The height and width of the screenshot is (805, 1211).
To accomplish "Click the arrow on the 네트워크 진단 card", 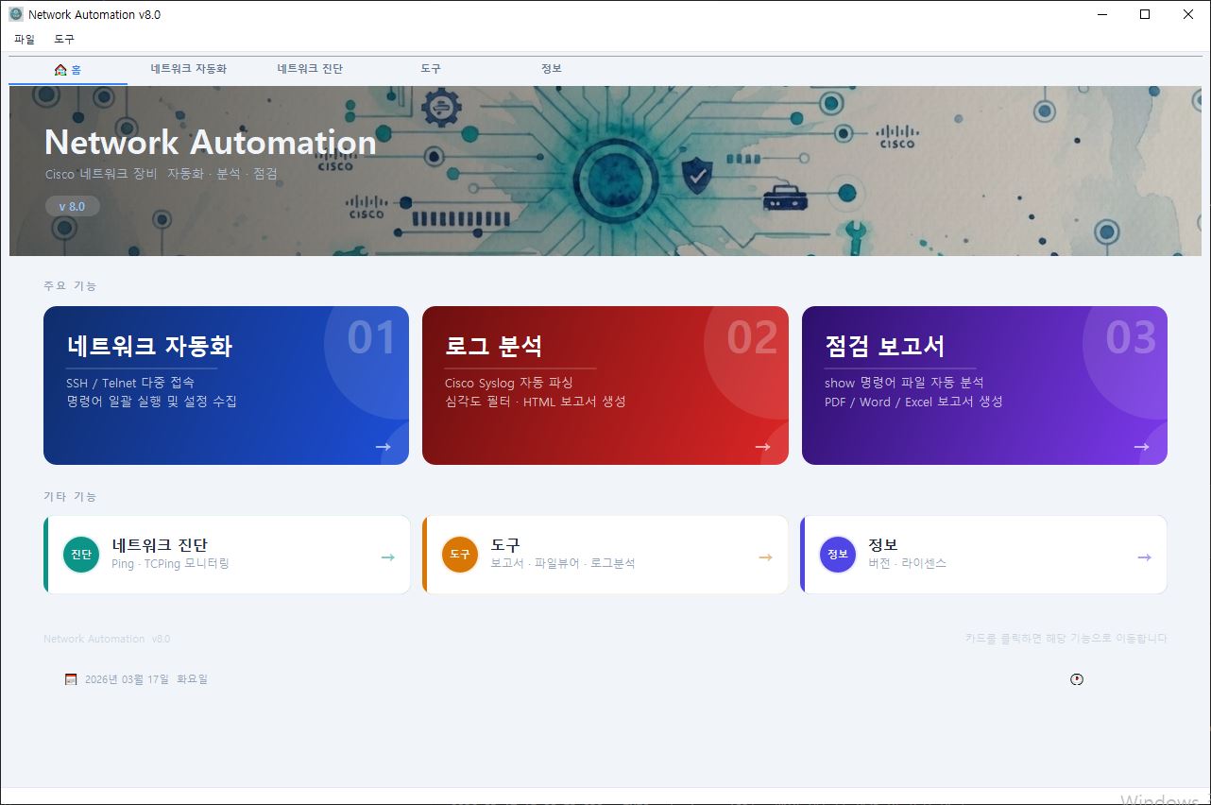I will point(387,557).
